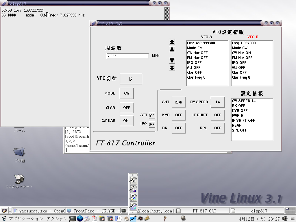Open the ここからスタート desktop icon
296x222 pixels.
click(19, 181)
